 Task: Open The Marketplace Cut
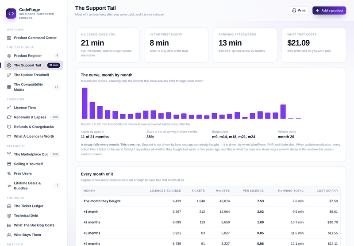[34, 154]
